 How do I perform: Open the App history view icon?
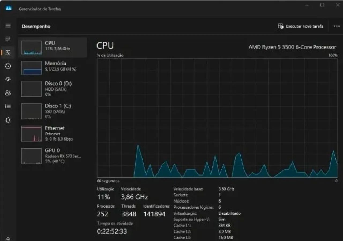coord(8,66)
